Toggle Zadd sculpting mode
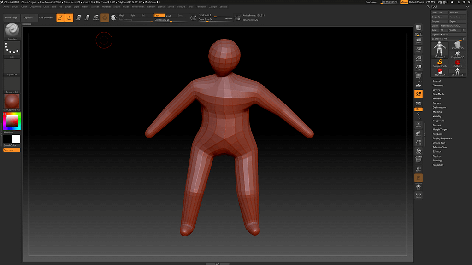Image resolution: width=472 pixels, height=265 pixels. [x=159, y=15]
